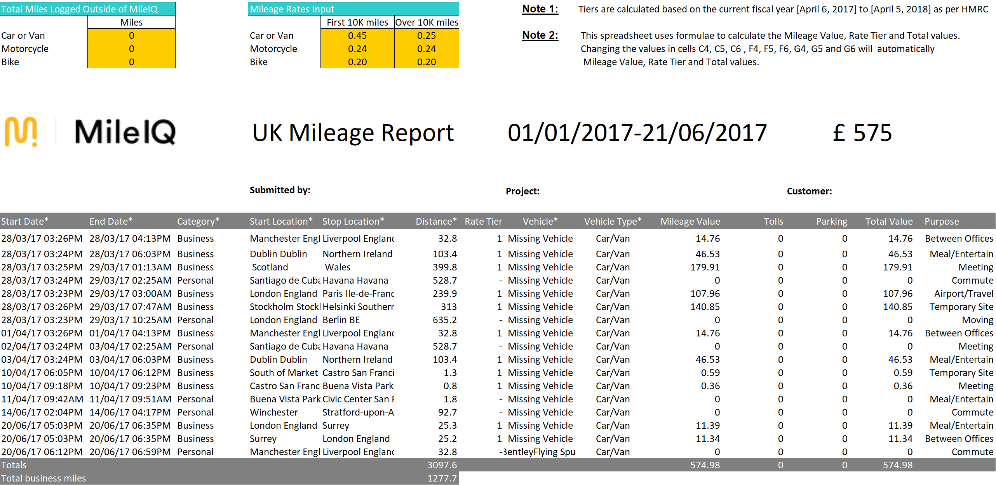Select the 'Note 1:' label
This screenshot has width=996, height=485.
(x=540, y=9)
